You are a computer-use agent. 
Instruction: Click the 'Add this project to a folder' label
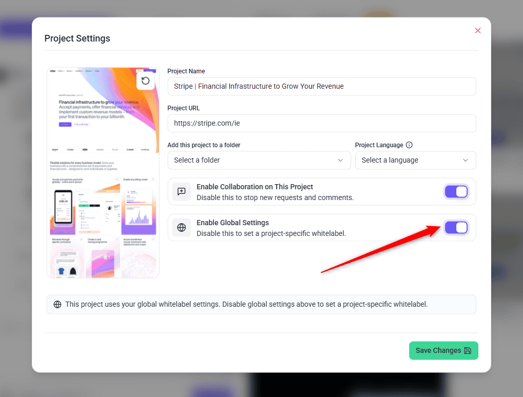204,145
